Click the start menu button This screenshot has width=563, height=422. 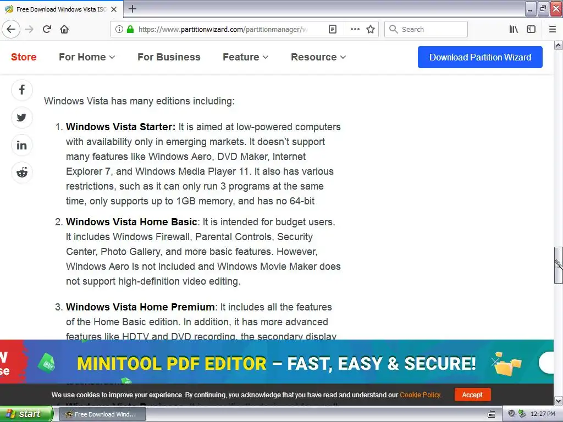tap(26, 414)
